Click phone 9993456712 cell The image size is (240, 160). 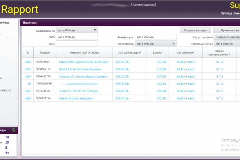click(43, 76)
